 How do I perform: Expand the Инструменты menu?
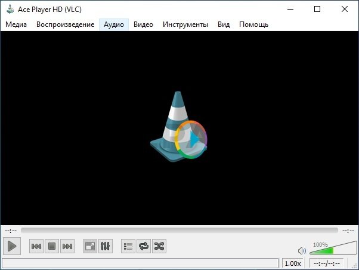(185, 24)
